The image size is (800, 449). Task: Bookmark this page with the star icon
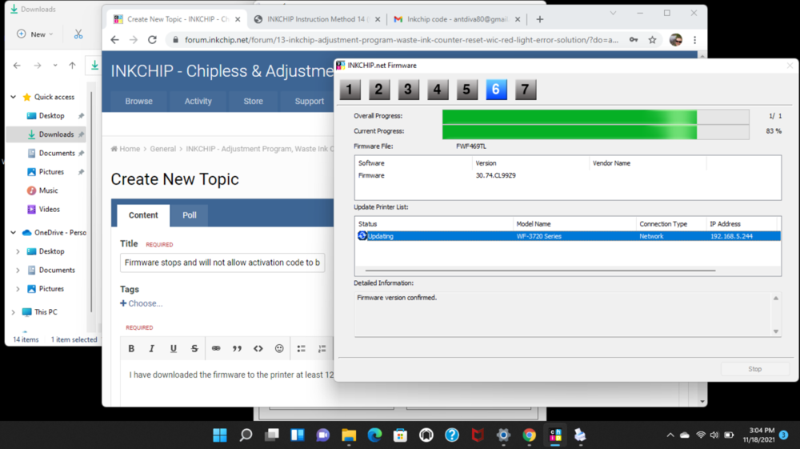653,39
